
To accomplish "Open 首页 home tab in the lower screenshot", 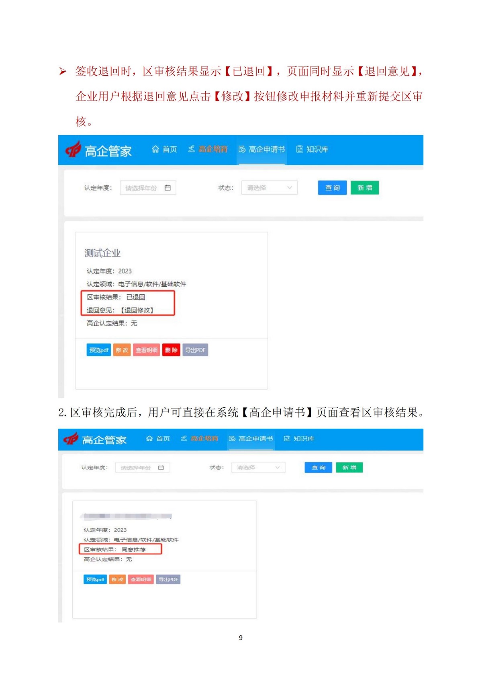I will coord(158,438).
